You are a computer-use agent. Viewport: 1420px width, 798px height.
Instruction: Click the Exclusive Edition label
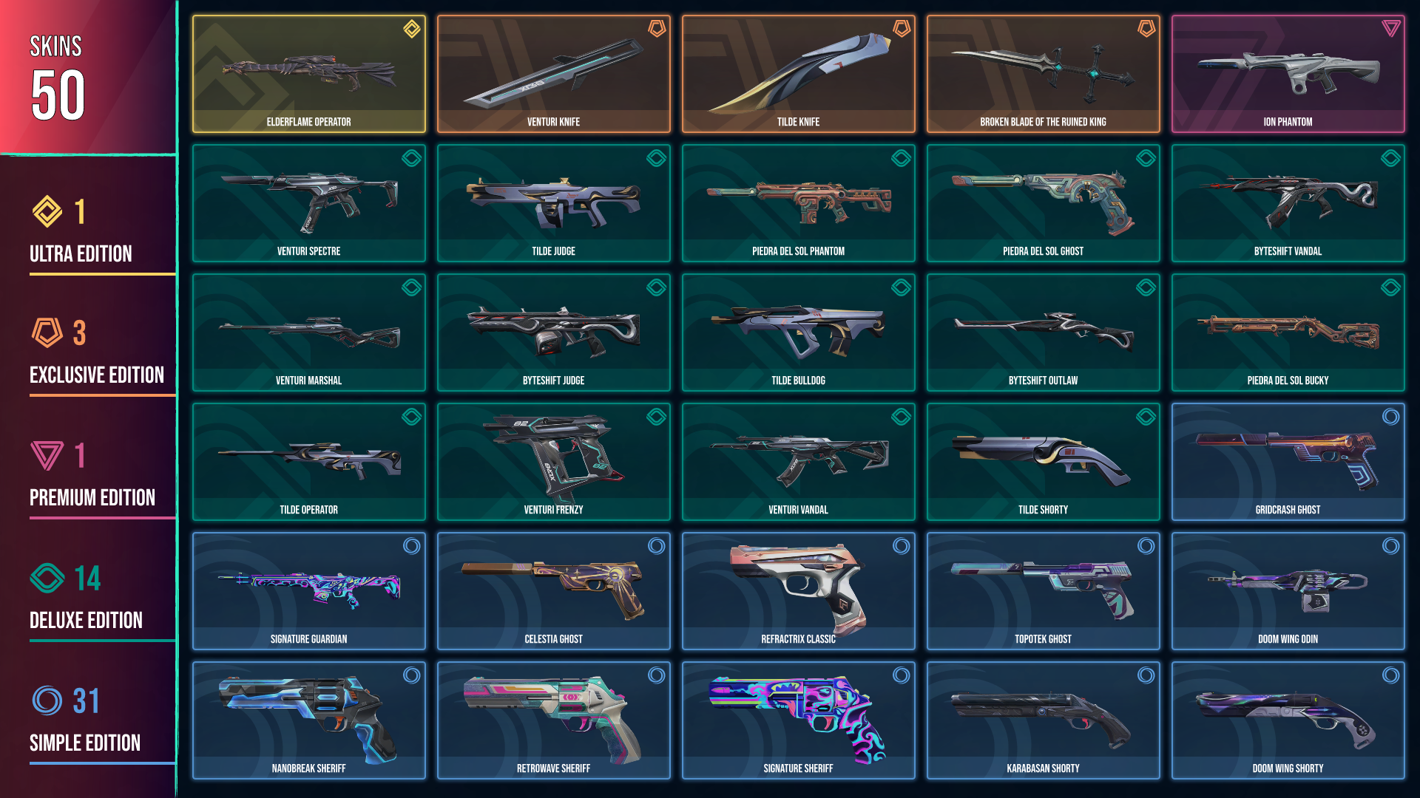(x=97, y=375)
